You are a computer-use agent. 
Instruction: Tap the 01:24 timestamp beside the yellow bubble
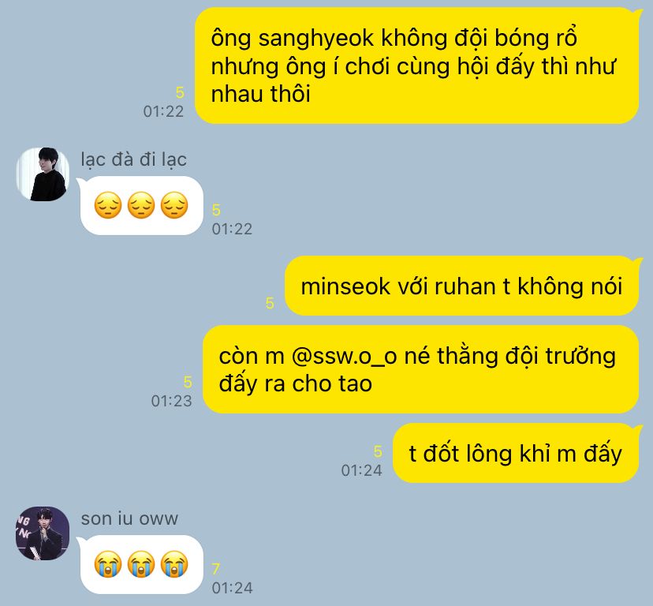click(x=361, y=470)
